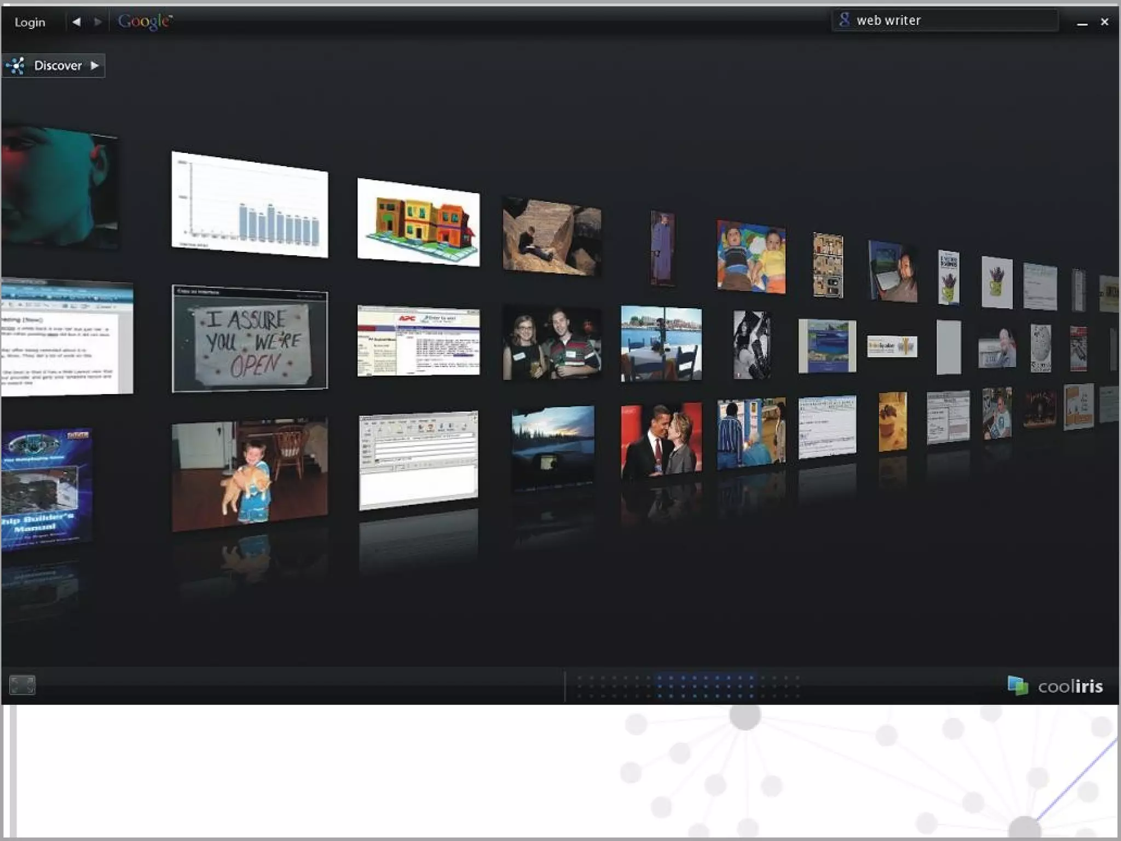The image size is (1121, 841).
Task: Click the forward navigation arrow
Action: (97, 22)
